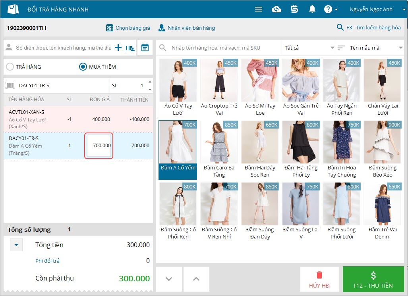Expand the Tổng tiền details arrow
The height and width of the screenshot is (296, 408).
(16, 245)
